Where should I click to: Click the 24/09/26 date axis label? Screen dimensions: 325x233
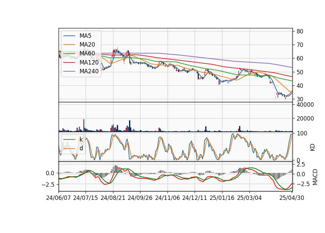coord(140,198)
